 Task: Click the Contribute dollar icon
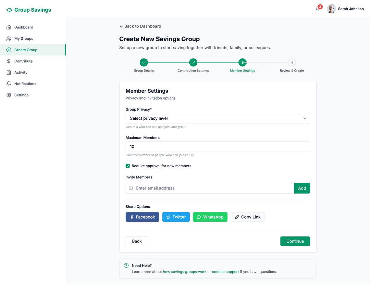(x=9, y=61)
